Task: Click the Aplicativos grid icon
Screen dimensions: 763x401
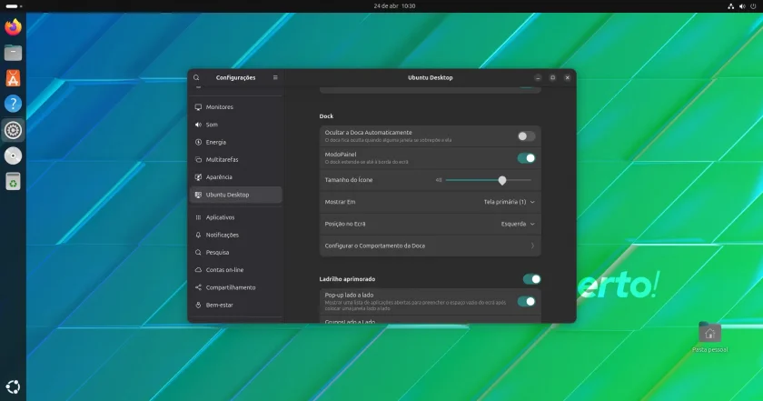Action: click(x=198, y=217)
